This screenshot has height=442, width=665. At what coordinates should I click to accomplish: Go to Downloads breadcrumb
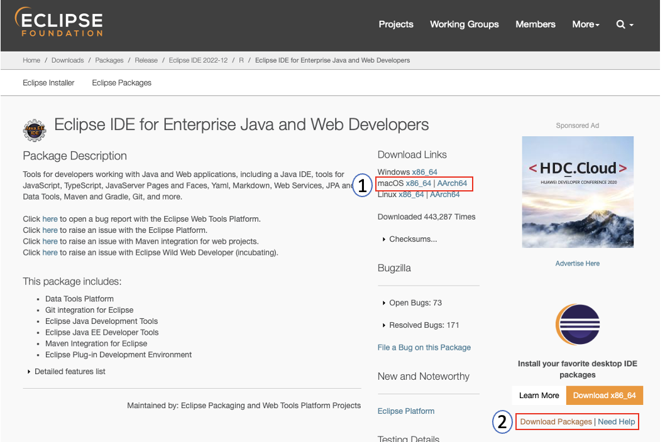tap(67, 60)
